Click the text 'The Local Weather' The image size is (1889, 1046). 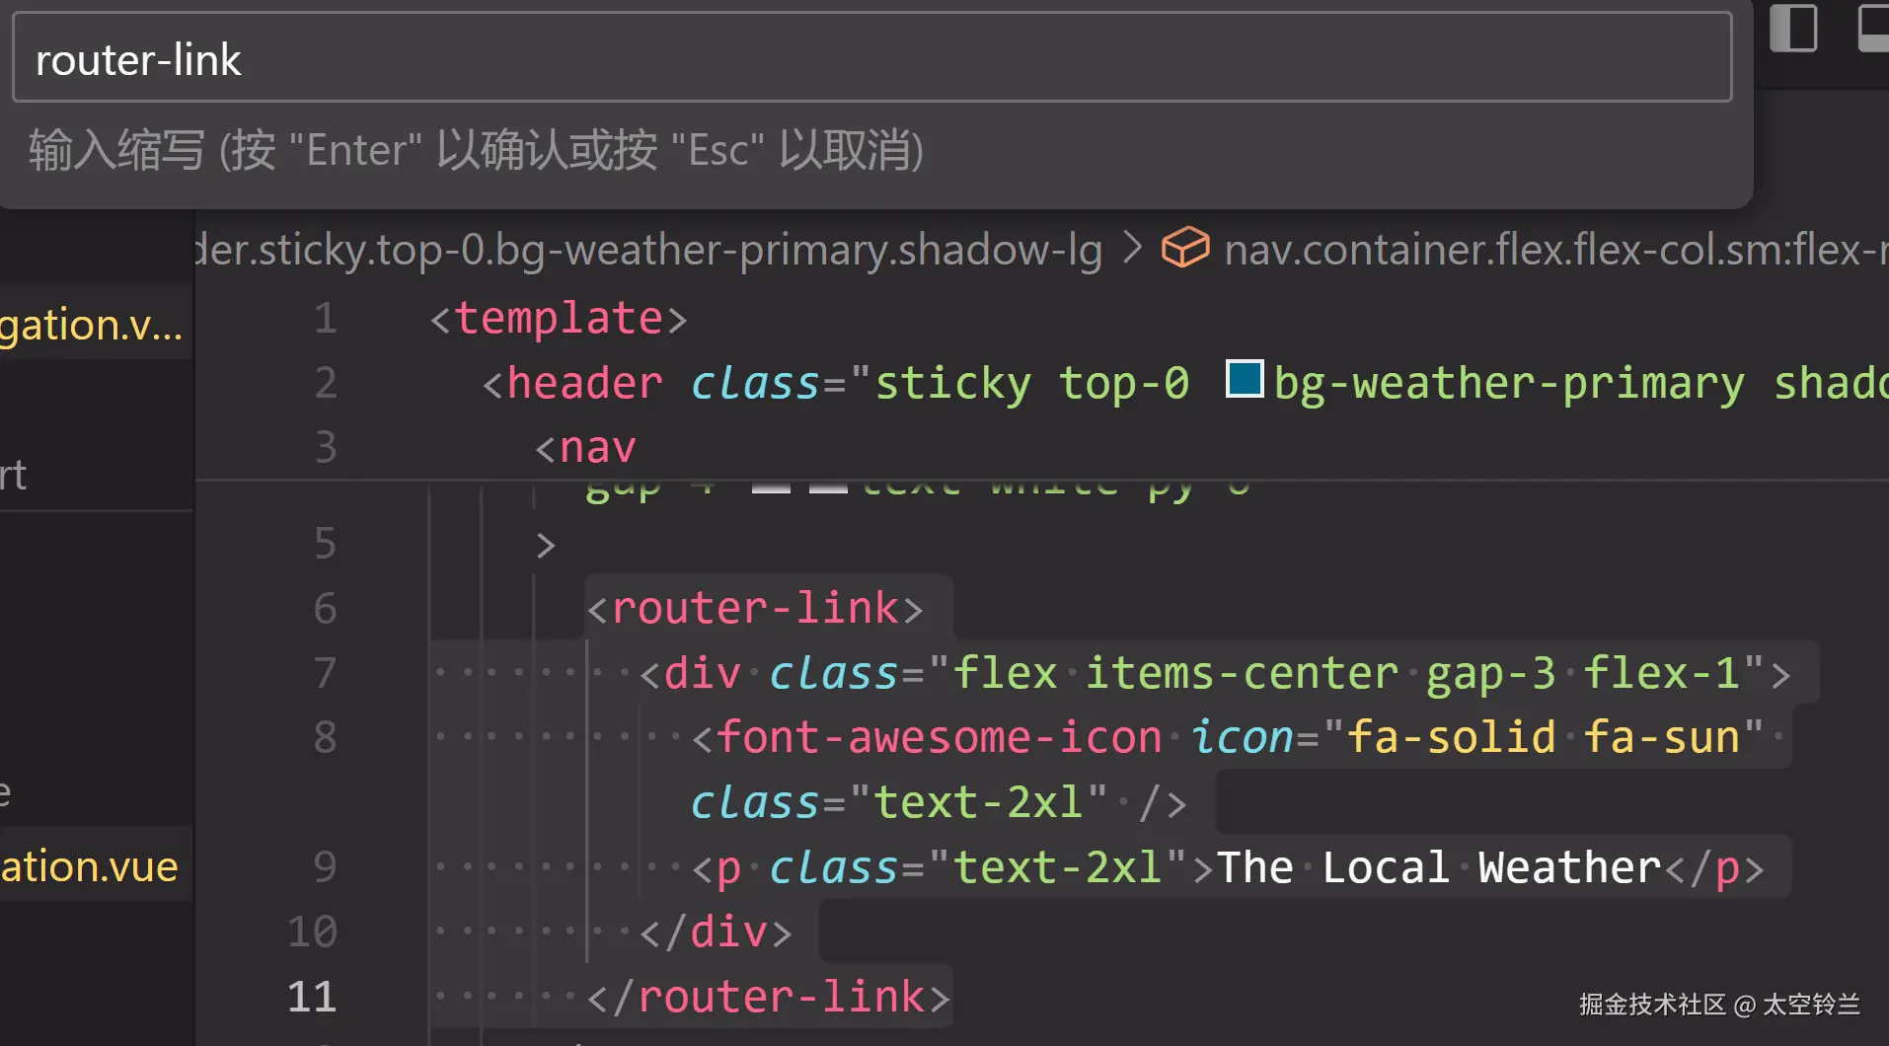[1439, 867]
